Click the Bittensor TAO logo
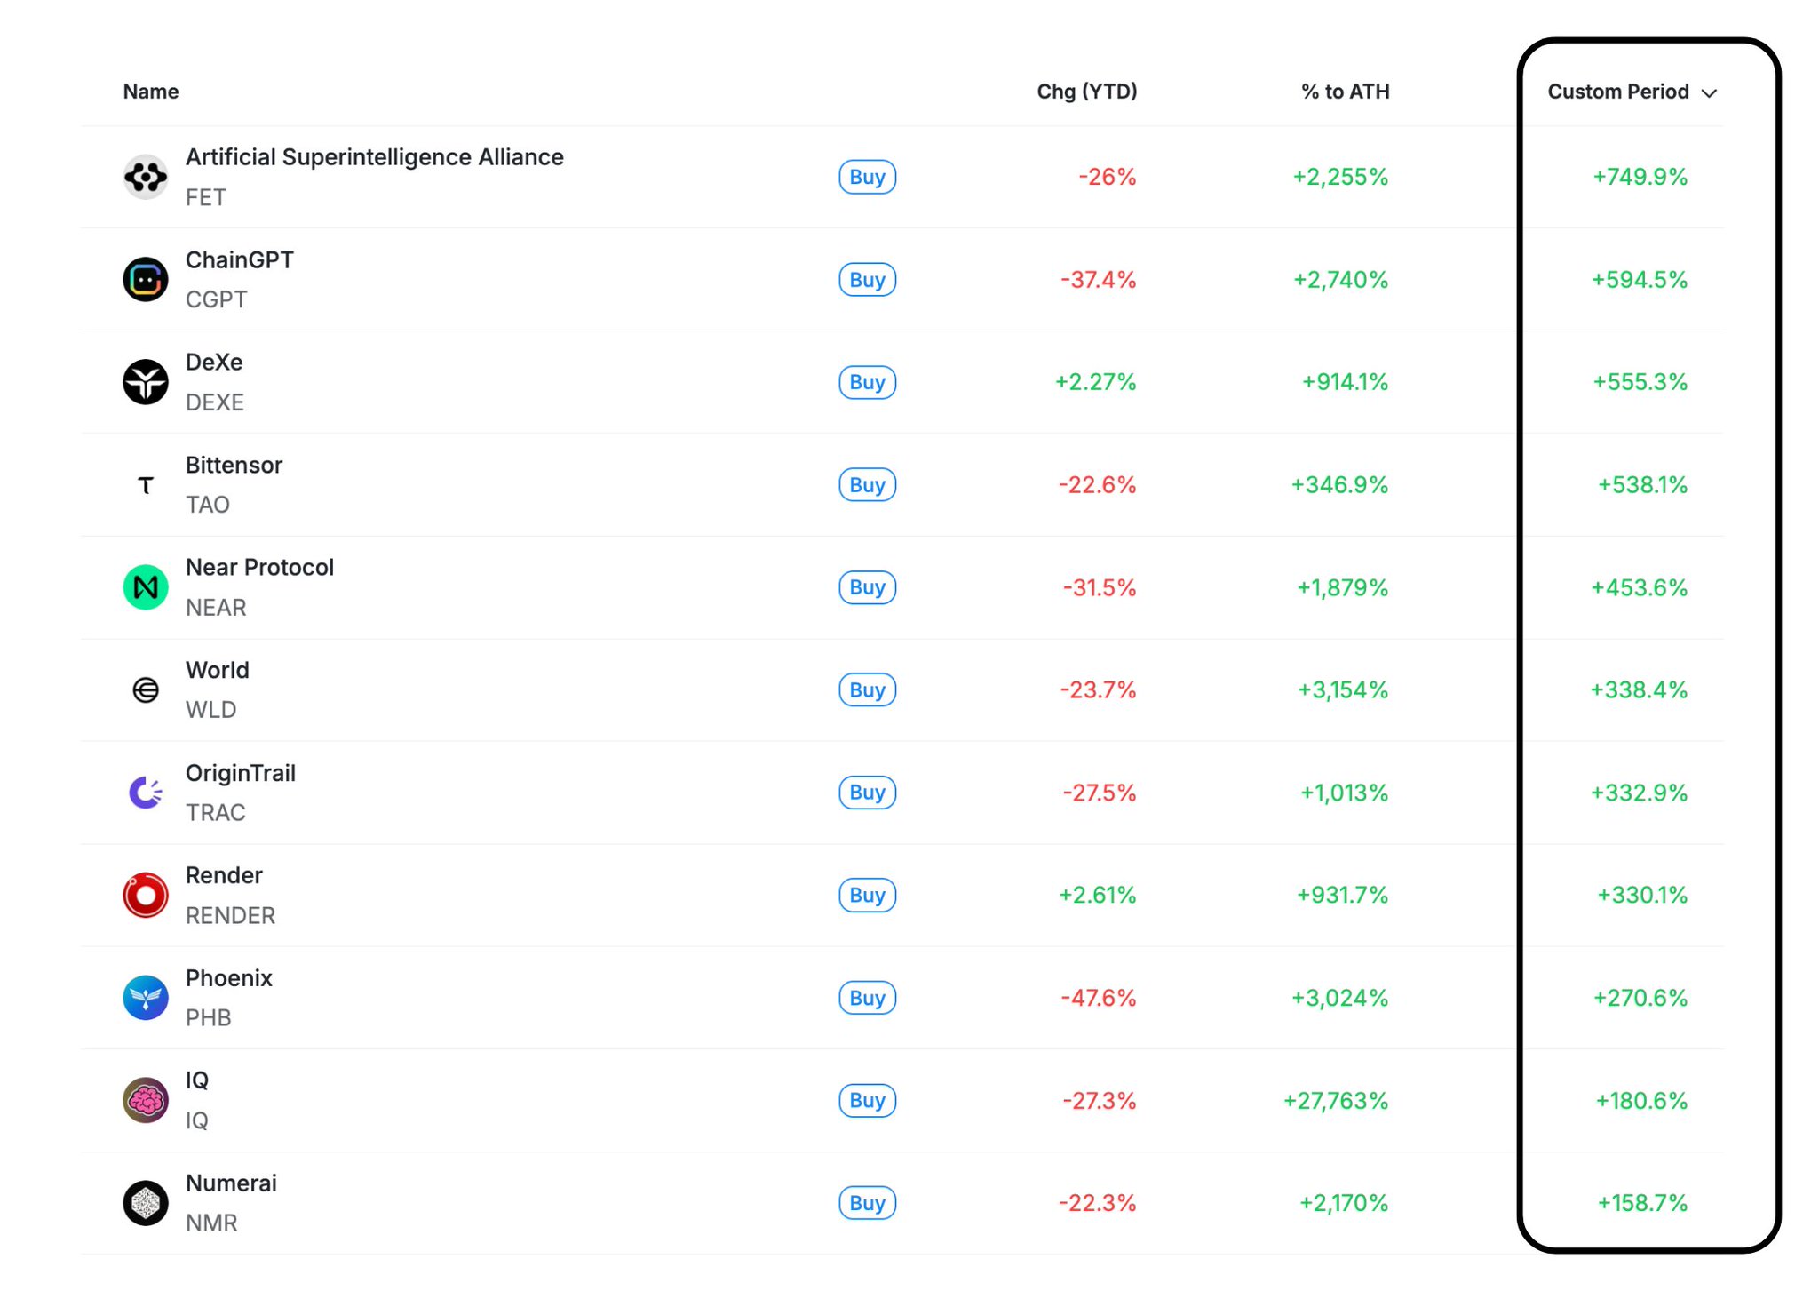This screenshot has width=1819, height=1291. point(146,485)
